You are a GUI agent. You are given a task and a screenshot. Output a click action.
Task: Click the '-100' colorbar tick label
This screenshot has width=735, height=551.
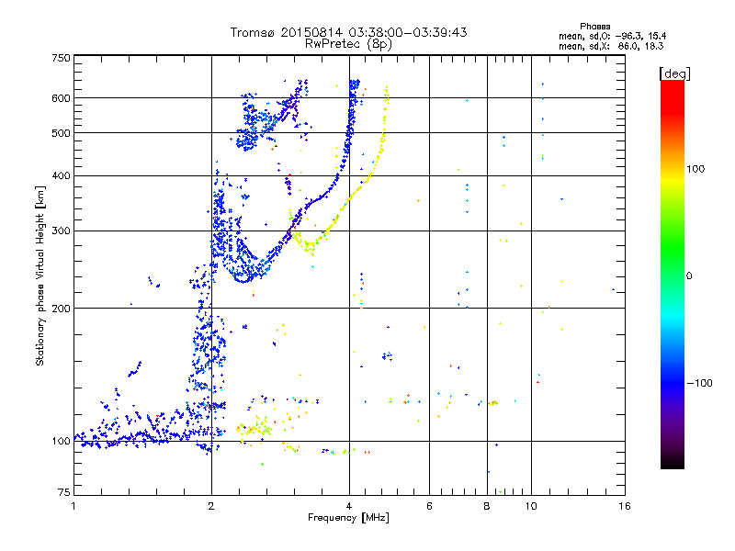coord(699,383)
